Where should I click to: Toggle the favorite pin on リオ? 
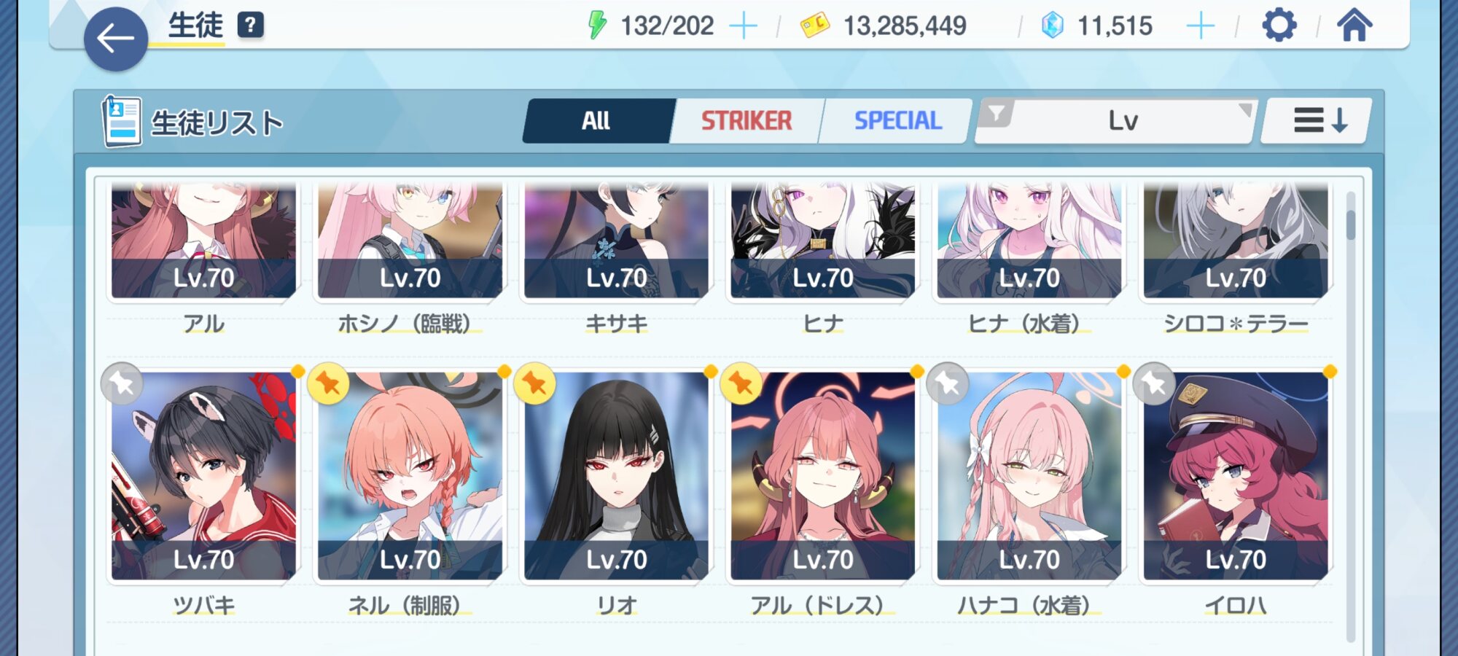coord(534,383)
